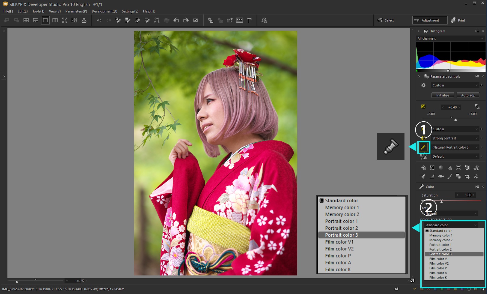Open monitor display settings icon
The height and width of the screenshot is (294, 488).
239,20
